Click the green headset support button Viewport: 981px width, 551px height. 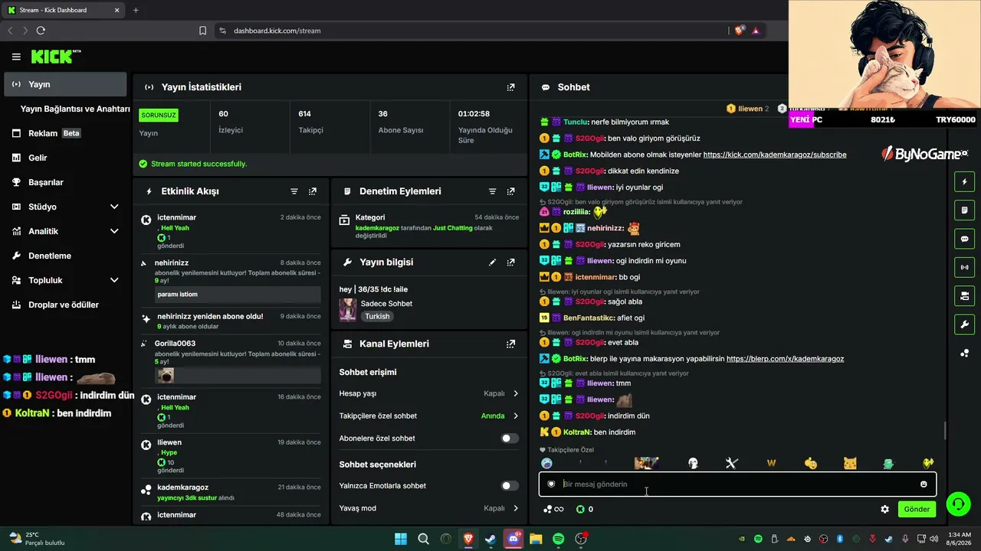click(x=958, y=504)
